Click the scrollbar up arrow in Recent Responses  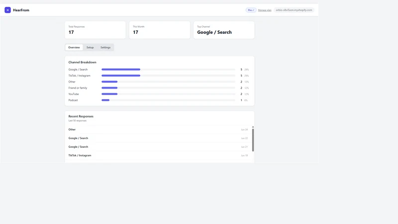(x=253, y=127)
